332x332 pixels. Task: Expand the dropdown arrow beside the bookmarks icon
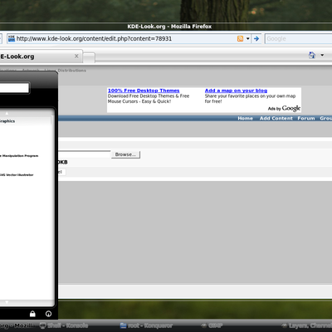tap(322, 55)
